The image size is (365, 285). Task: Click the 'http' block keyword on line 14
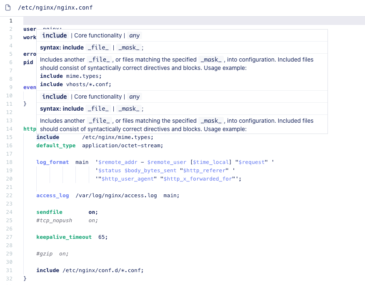click(x=30, y=129)
